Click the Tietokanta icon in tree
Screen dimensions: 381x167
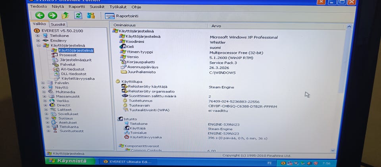tap(55, 127)
